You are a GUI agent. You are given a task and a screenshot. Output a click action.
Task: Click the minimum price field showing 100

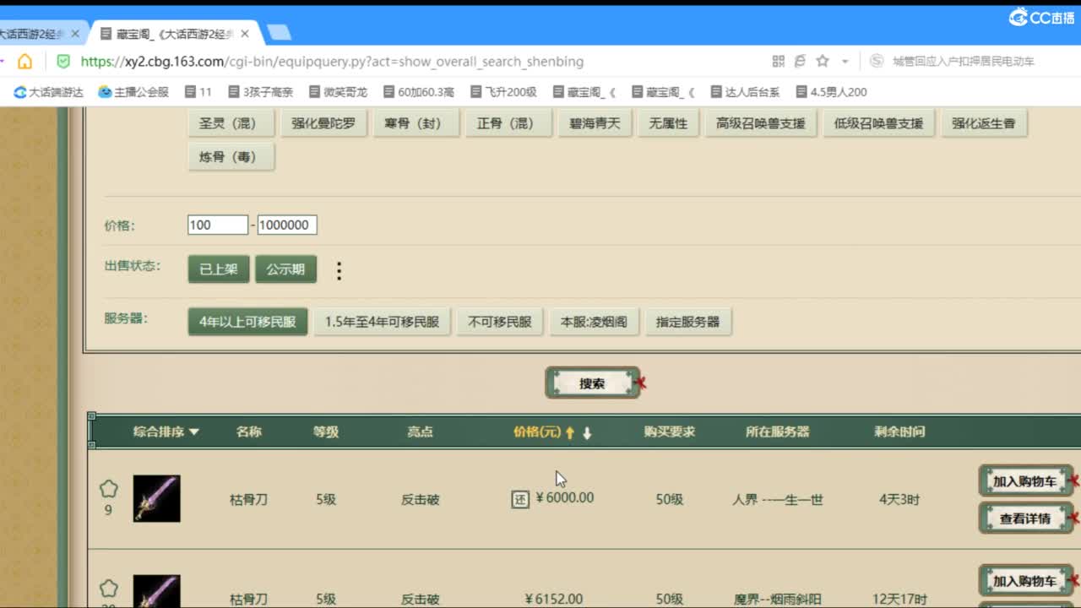218,225
